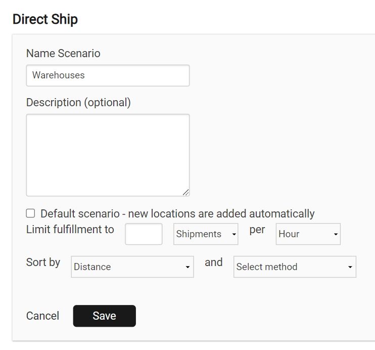This screenshot has width=375, height=350.
Task: Click the Name Scenario field containing Warehouses
Action: point(108,75)
